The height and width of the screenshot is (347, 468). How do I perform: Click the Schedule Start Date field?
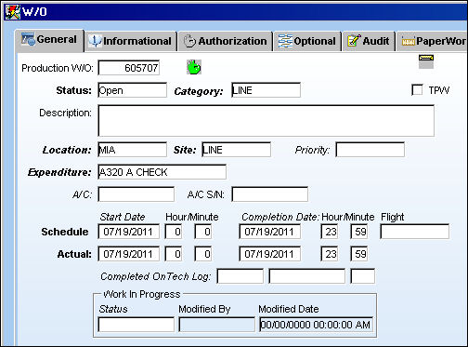click(129, 232)
